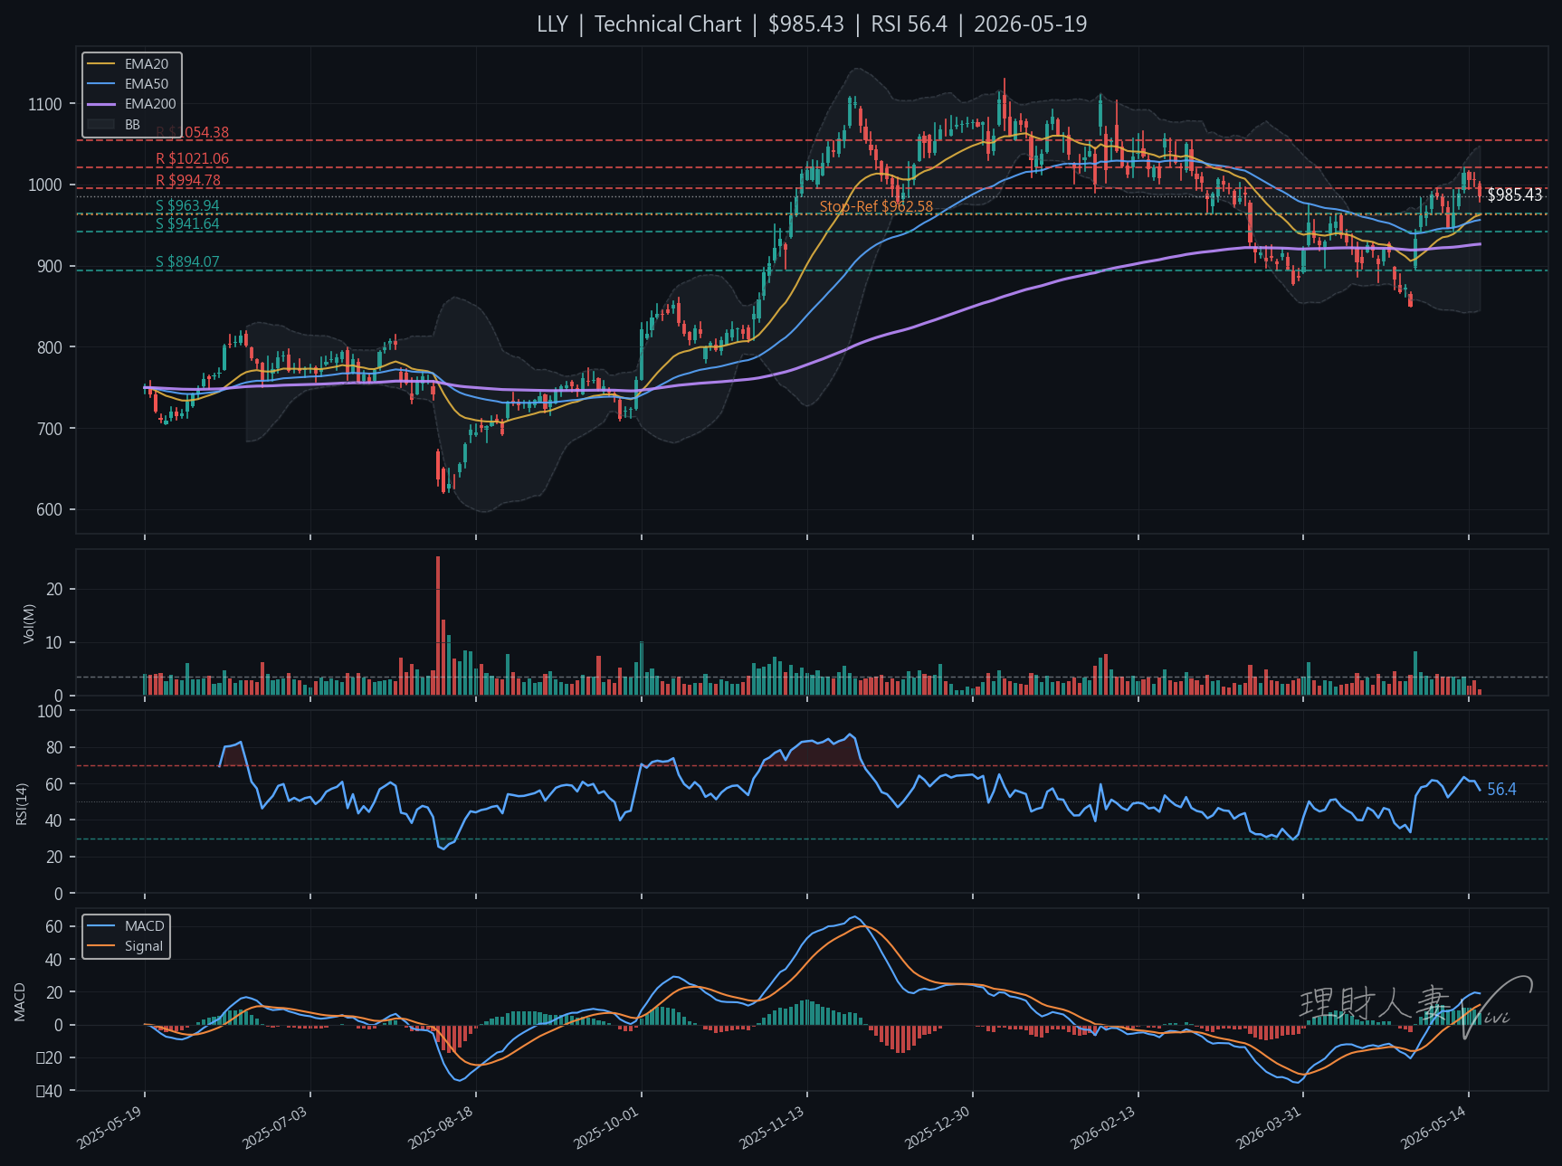
Task: Click the 900 price axis tick
Action: tap(50, 266)
